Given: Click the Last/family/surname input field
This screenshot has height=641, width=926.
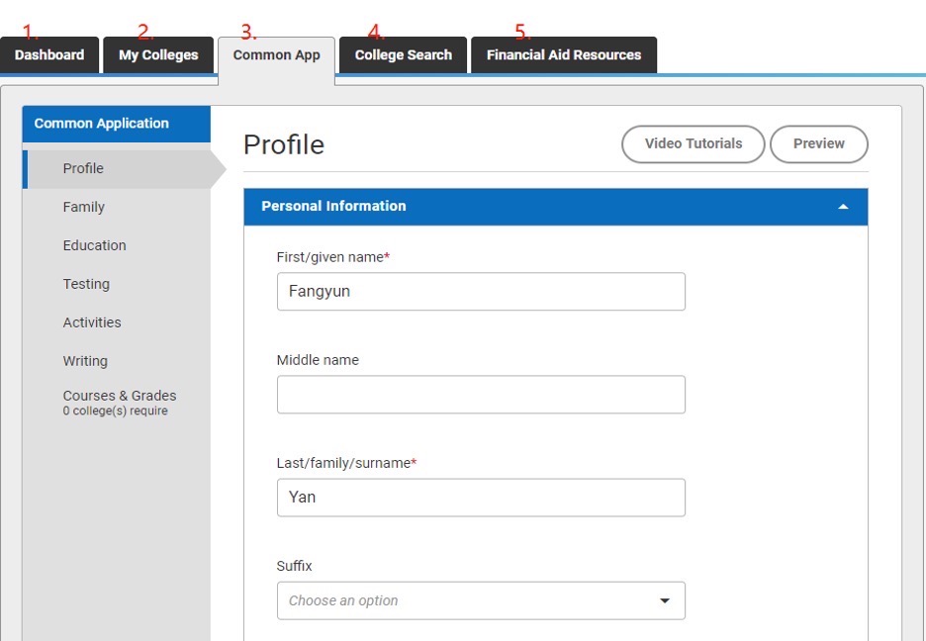Looking at the screenshot, I should click(481, 498).
